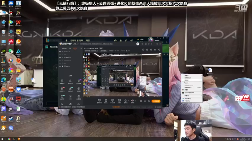
Task: Click the magnifier tool in the streaming tools panel
Action: click(x=62, y=104)
